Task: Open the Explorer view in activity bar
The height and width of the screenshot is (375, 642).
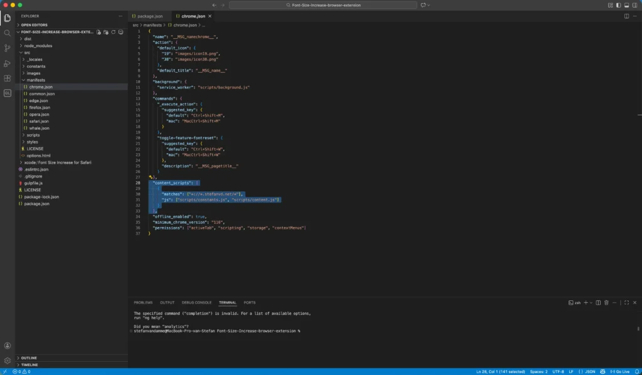Action: tap(8, 18)
